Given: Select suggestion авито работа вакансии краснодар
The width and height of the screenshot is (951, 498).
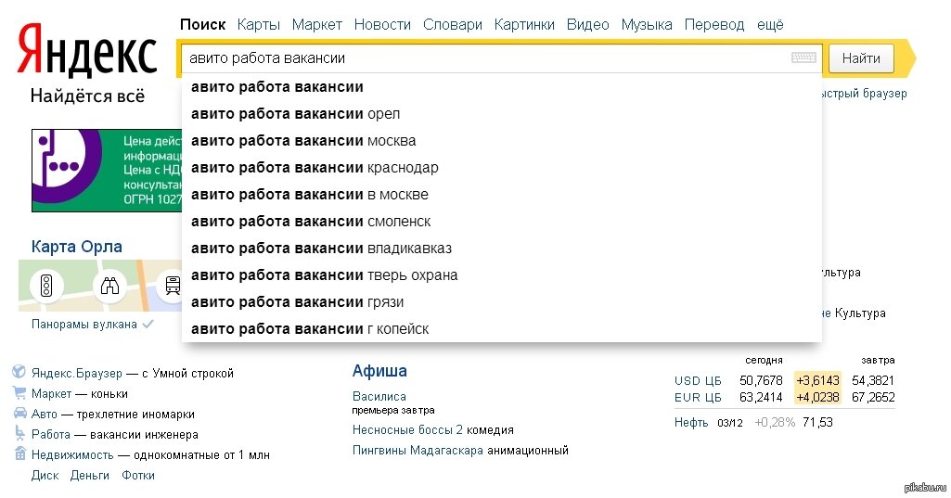Looking at the screenshot, I should pos(502,168).
